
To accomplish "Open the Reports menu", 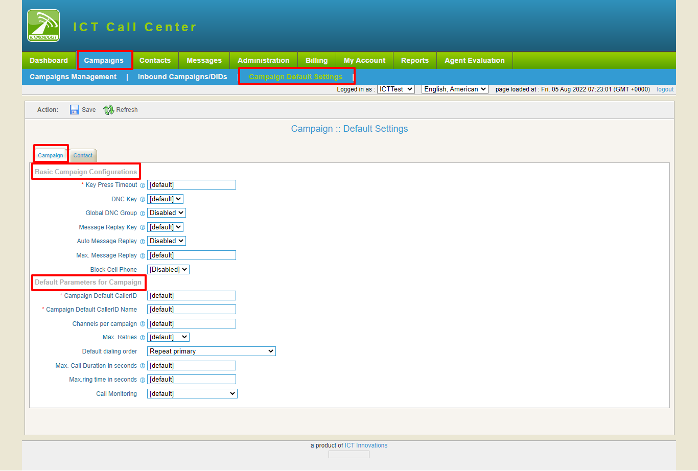I will pyautogui.click(x=414, y=60).
